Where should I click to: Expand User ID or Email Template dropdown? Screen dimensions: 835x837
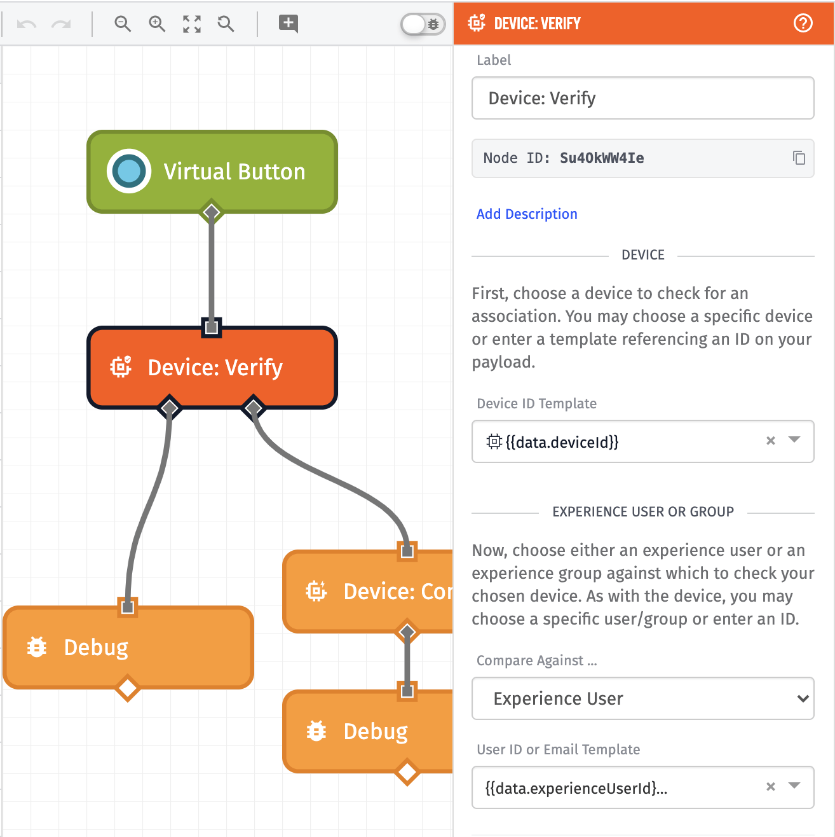794,786
